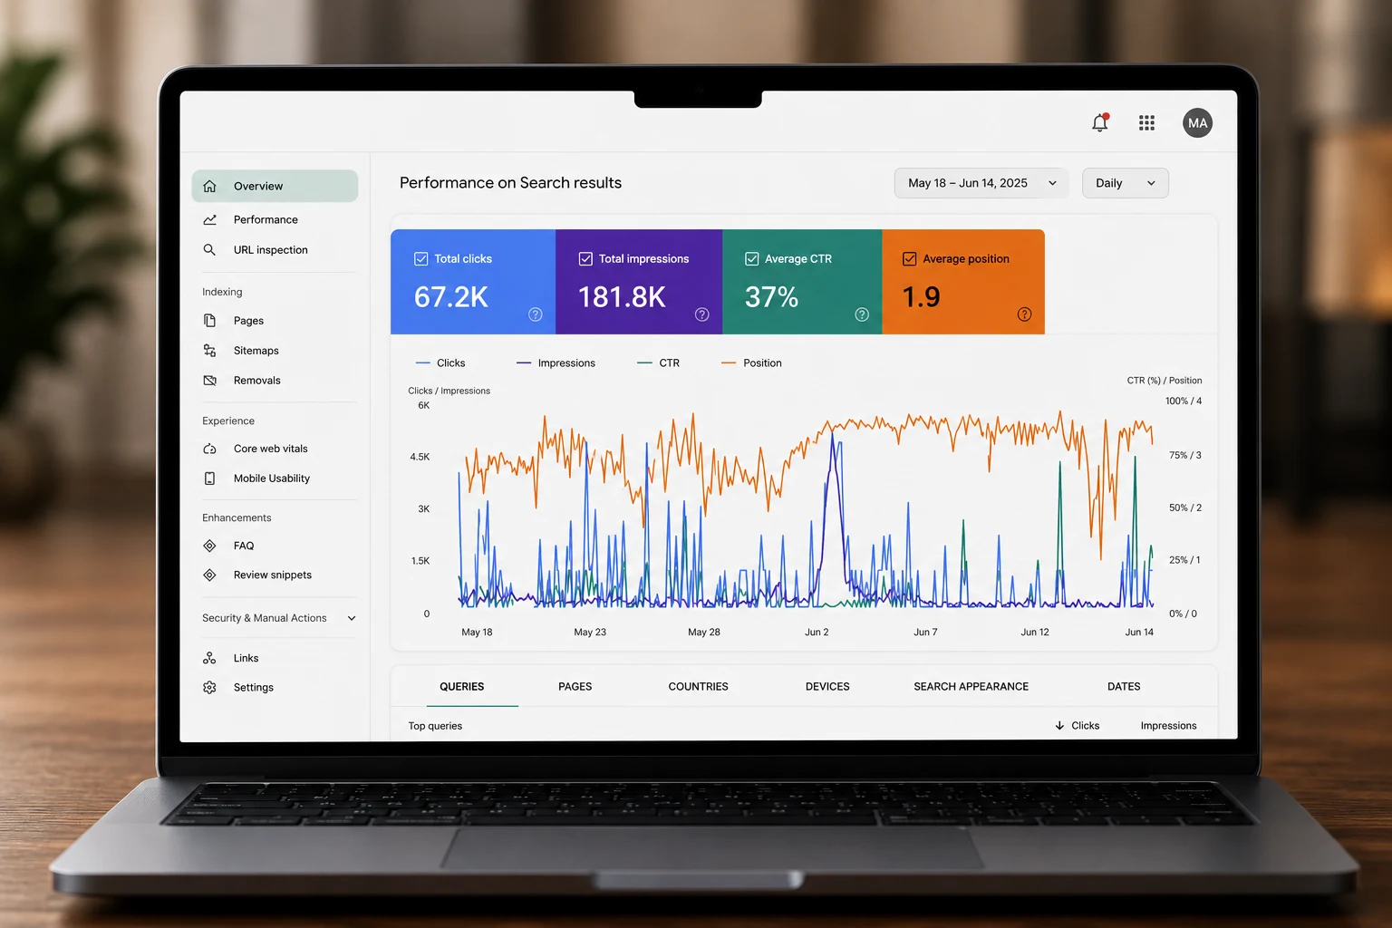Viewport: 1392px width, 928px height.
Task: Click Performance on Search results heading
Action: click(x=510, y=182)
